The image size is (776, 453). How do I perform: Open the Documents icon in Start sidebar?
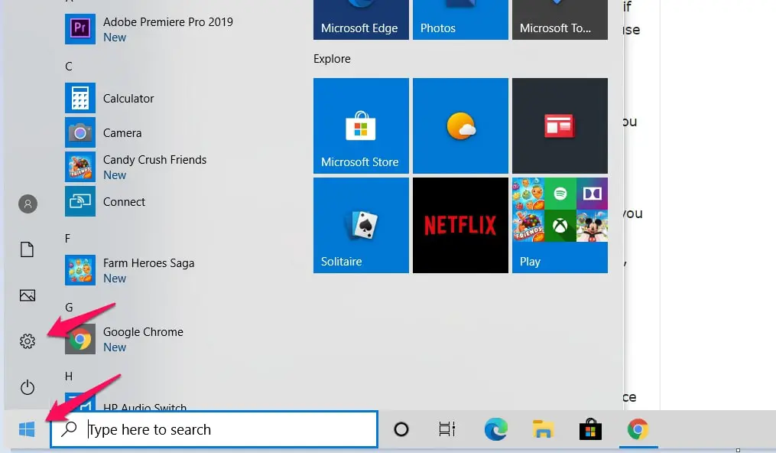click(28, 249)
